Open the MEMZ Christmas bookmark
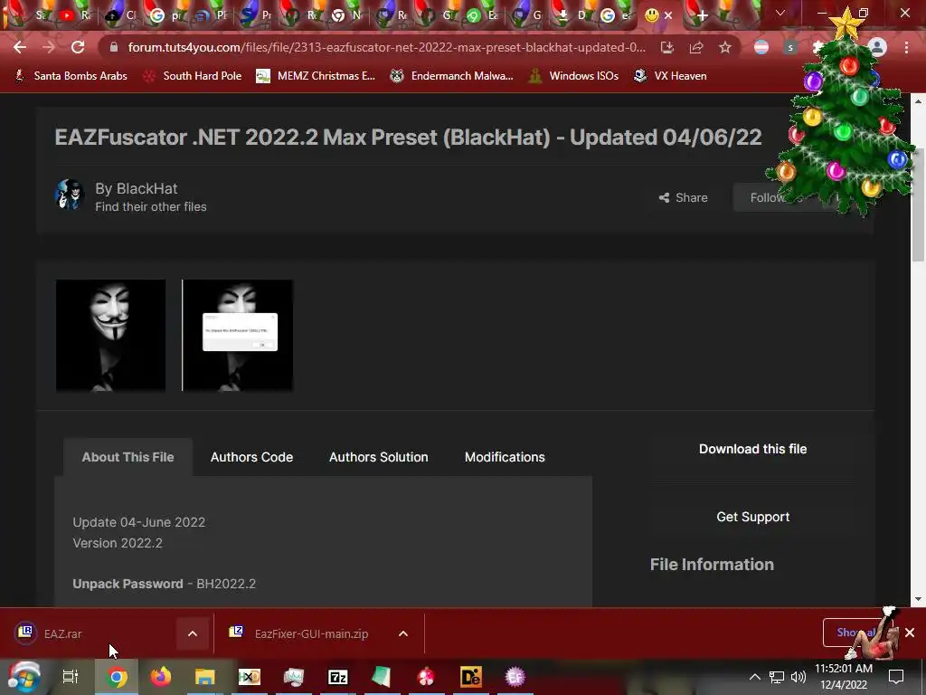 coord(316,76)
